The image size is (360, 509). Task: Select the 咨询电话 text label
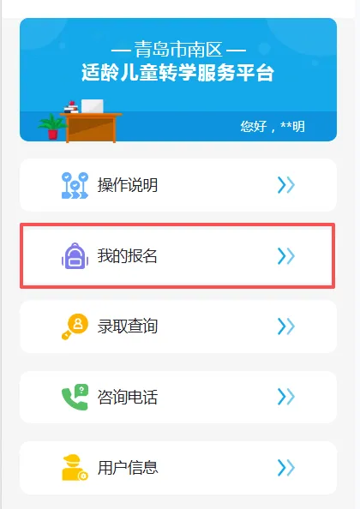[128, 397]
